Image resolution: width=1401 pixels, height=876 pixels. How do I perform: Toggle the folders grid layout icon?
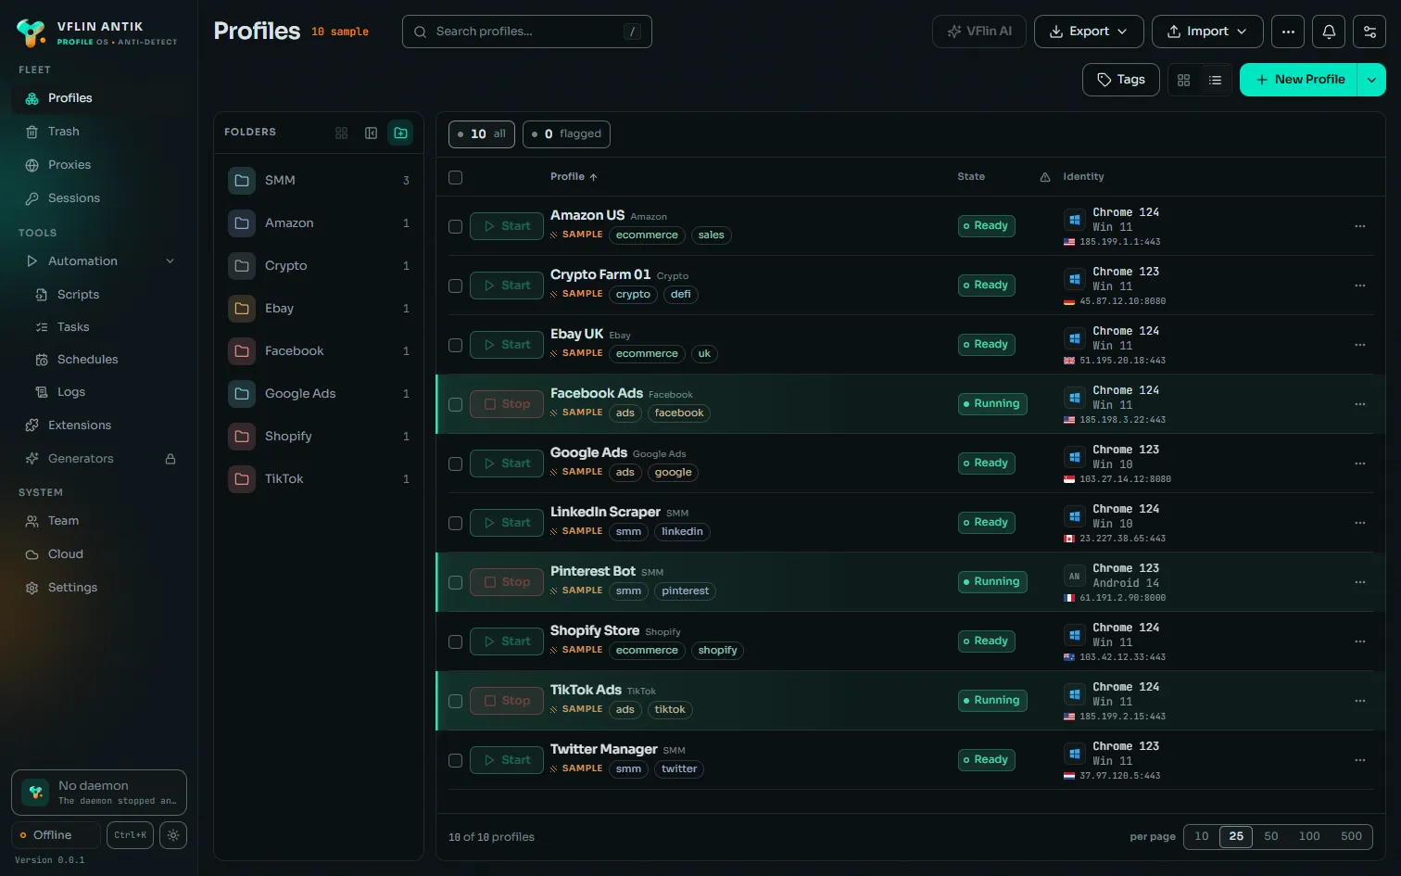click(341, 133)
